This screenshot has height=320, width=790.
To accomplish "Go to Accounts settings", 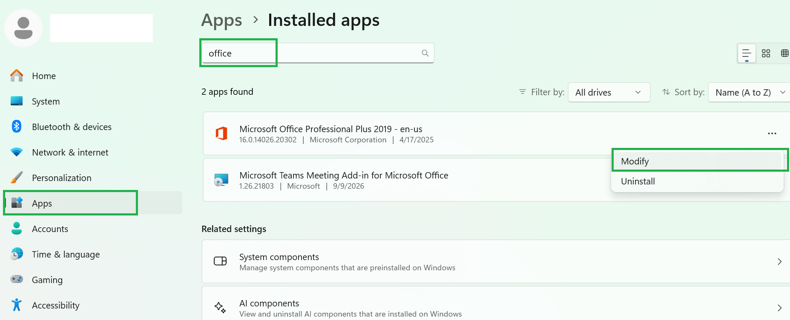I will click(93, 229).
